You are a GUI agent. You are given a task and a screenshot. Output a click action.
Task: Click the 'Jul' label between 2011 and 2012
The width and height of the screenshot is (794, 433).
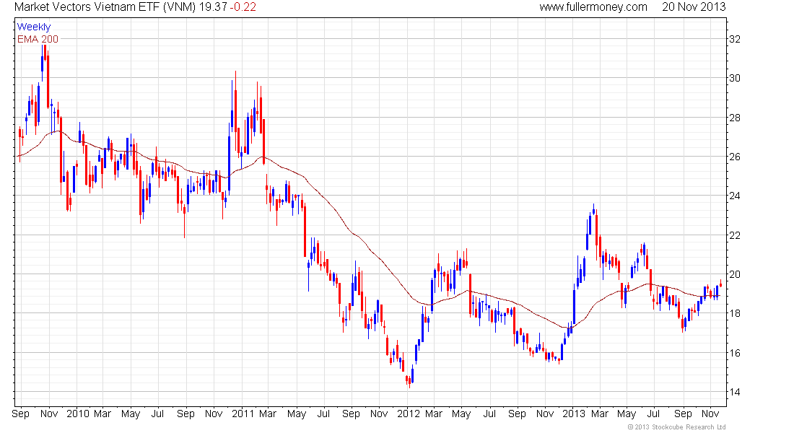click(x=323, y=414)
